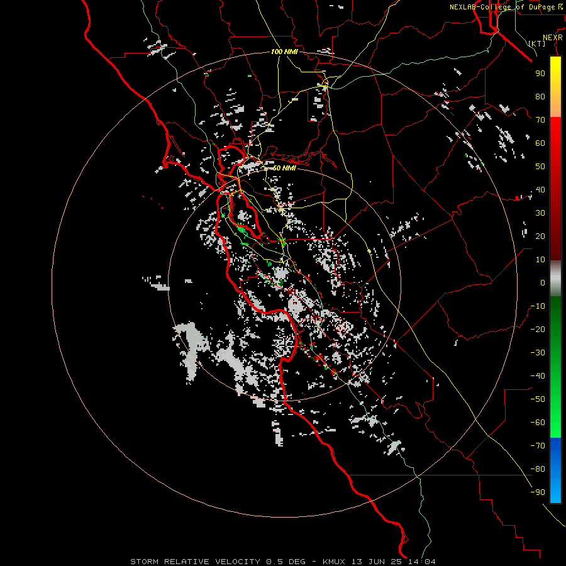Click the -90 value on velocity scale
Viewport: 566px width, 566px height.
coord(538,492)
